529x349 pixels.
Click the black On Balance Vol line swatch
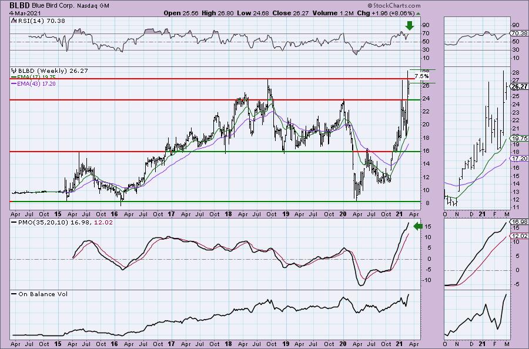click(x=14, y=294)
